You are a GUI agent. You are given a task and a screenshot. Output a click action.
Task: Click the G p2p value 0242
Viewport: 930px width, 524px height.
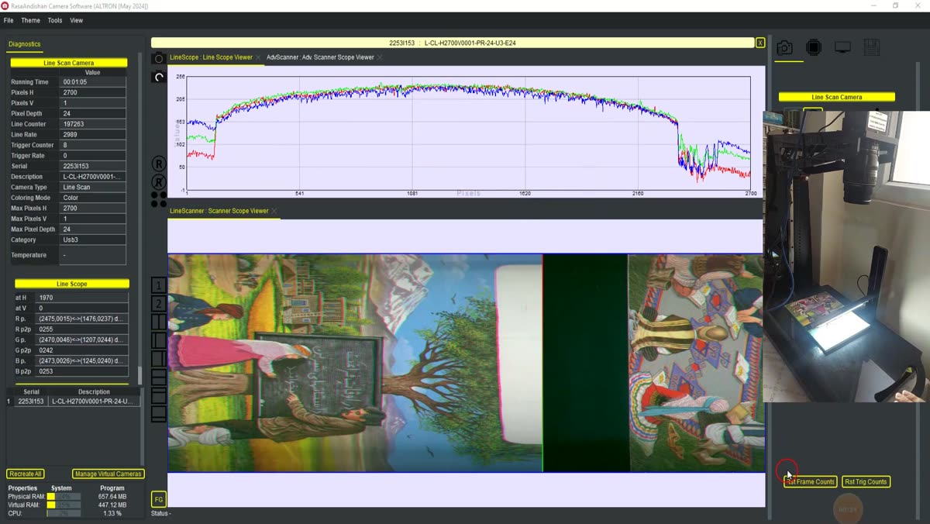(82, 350)
